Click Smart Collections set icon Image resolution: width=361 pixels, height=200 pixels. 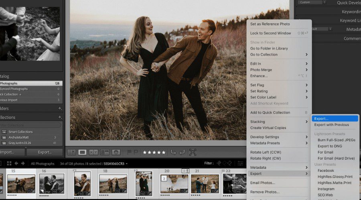click(4, 132)
